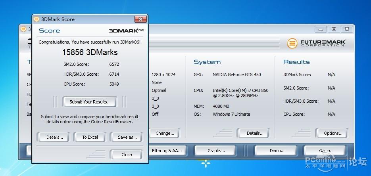Open the Options... button under Results

333,133
